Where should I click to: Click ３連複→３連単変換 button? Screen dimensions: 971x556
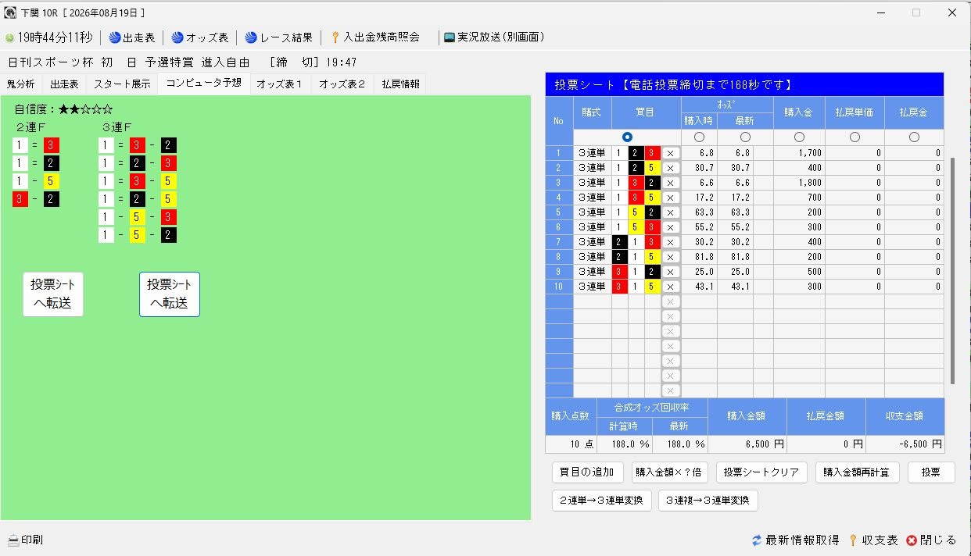click(x=708, y=501)
